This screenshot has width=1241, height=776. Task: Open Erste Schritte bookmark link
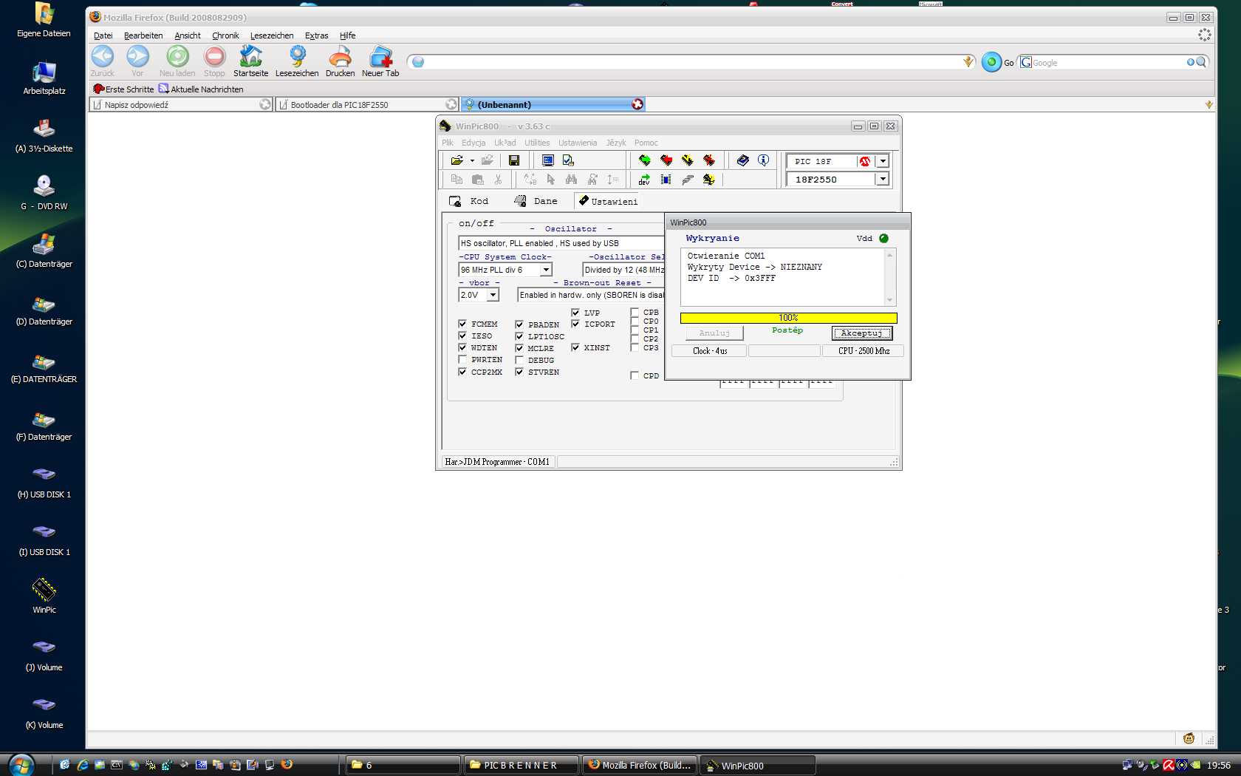coord(123,89)
